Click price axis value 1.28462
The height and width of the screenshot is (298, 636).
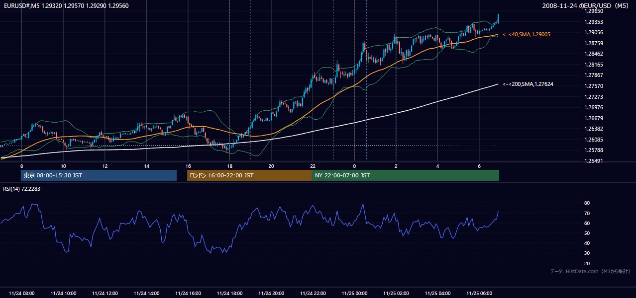[x=594, y=54]
